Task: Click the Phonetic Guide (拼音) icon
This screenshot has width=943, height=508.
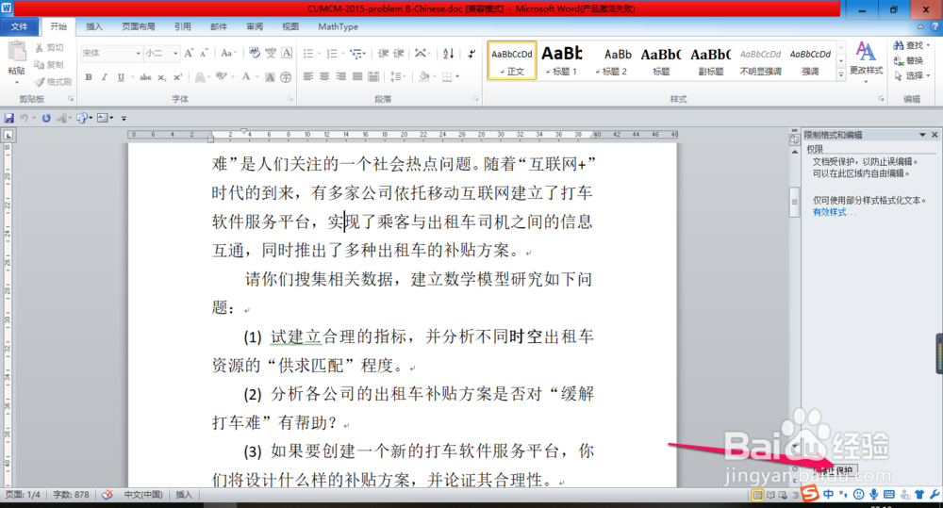Action: click(x=271, y=53)
